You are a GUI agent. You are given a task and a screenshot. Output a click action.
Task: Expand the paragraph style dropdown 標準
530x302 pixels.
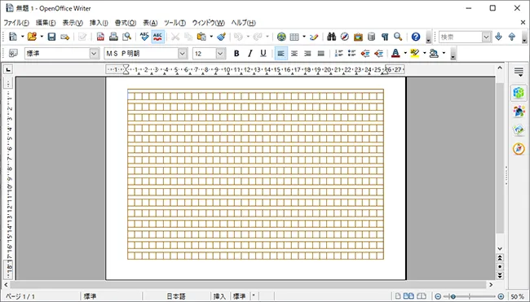click(94, 53)
